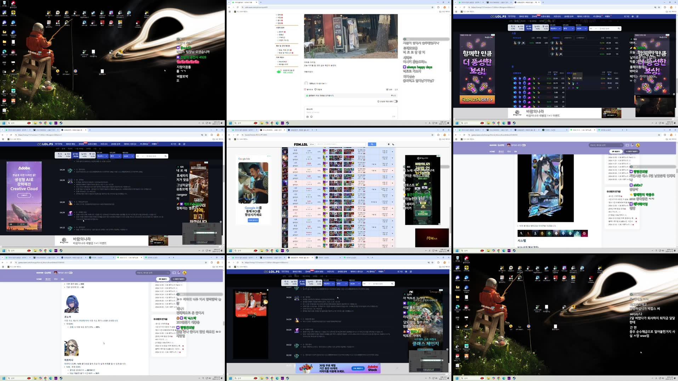
Task: Open Steam from the taskbar of the Naver Cafe window
Action: 287,123
